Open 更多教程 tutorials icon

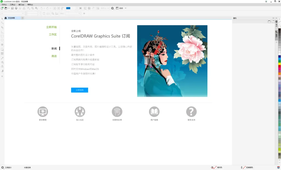point(43,112)
